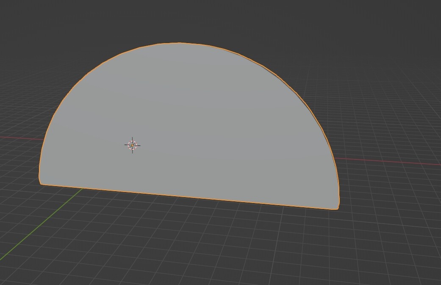Image resolution: width=441 pixels, height=285 pixels.
Task: Click the 3D cursor crosshair
Action: tap(133, 145)
